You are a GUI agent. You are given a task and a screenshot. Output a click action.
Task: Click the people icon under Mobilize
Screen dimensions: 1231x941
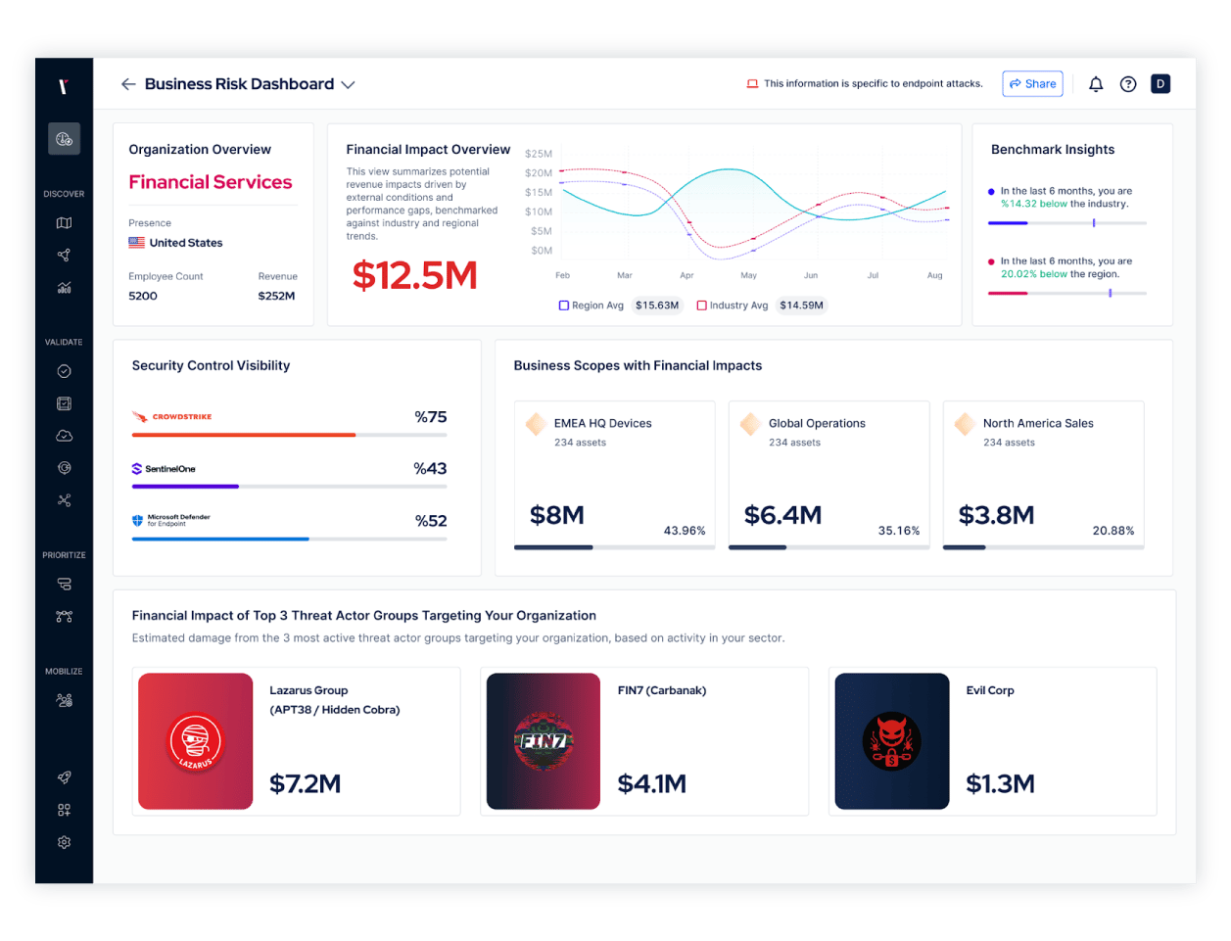click(x=64, y=701)
